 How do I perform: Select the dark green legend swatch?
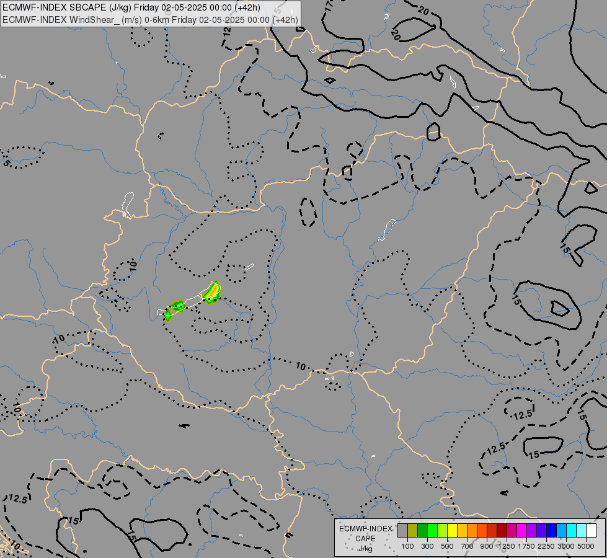tap(423, 530)
